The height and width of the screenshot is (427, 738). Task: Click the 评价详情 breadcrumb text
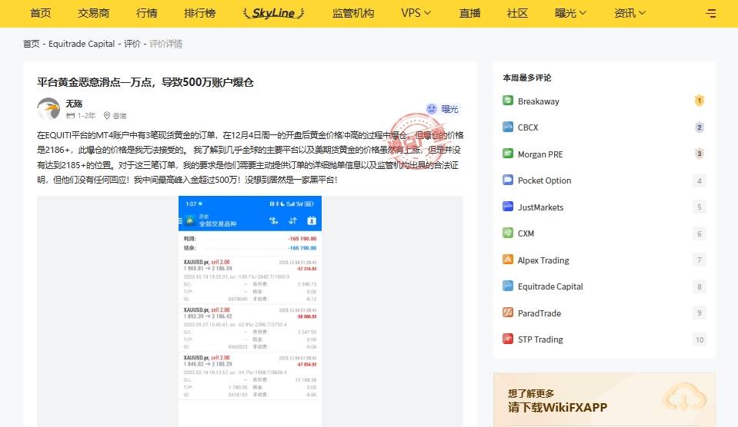tap(165, 44)
